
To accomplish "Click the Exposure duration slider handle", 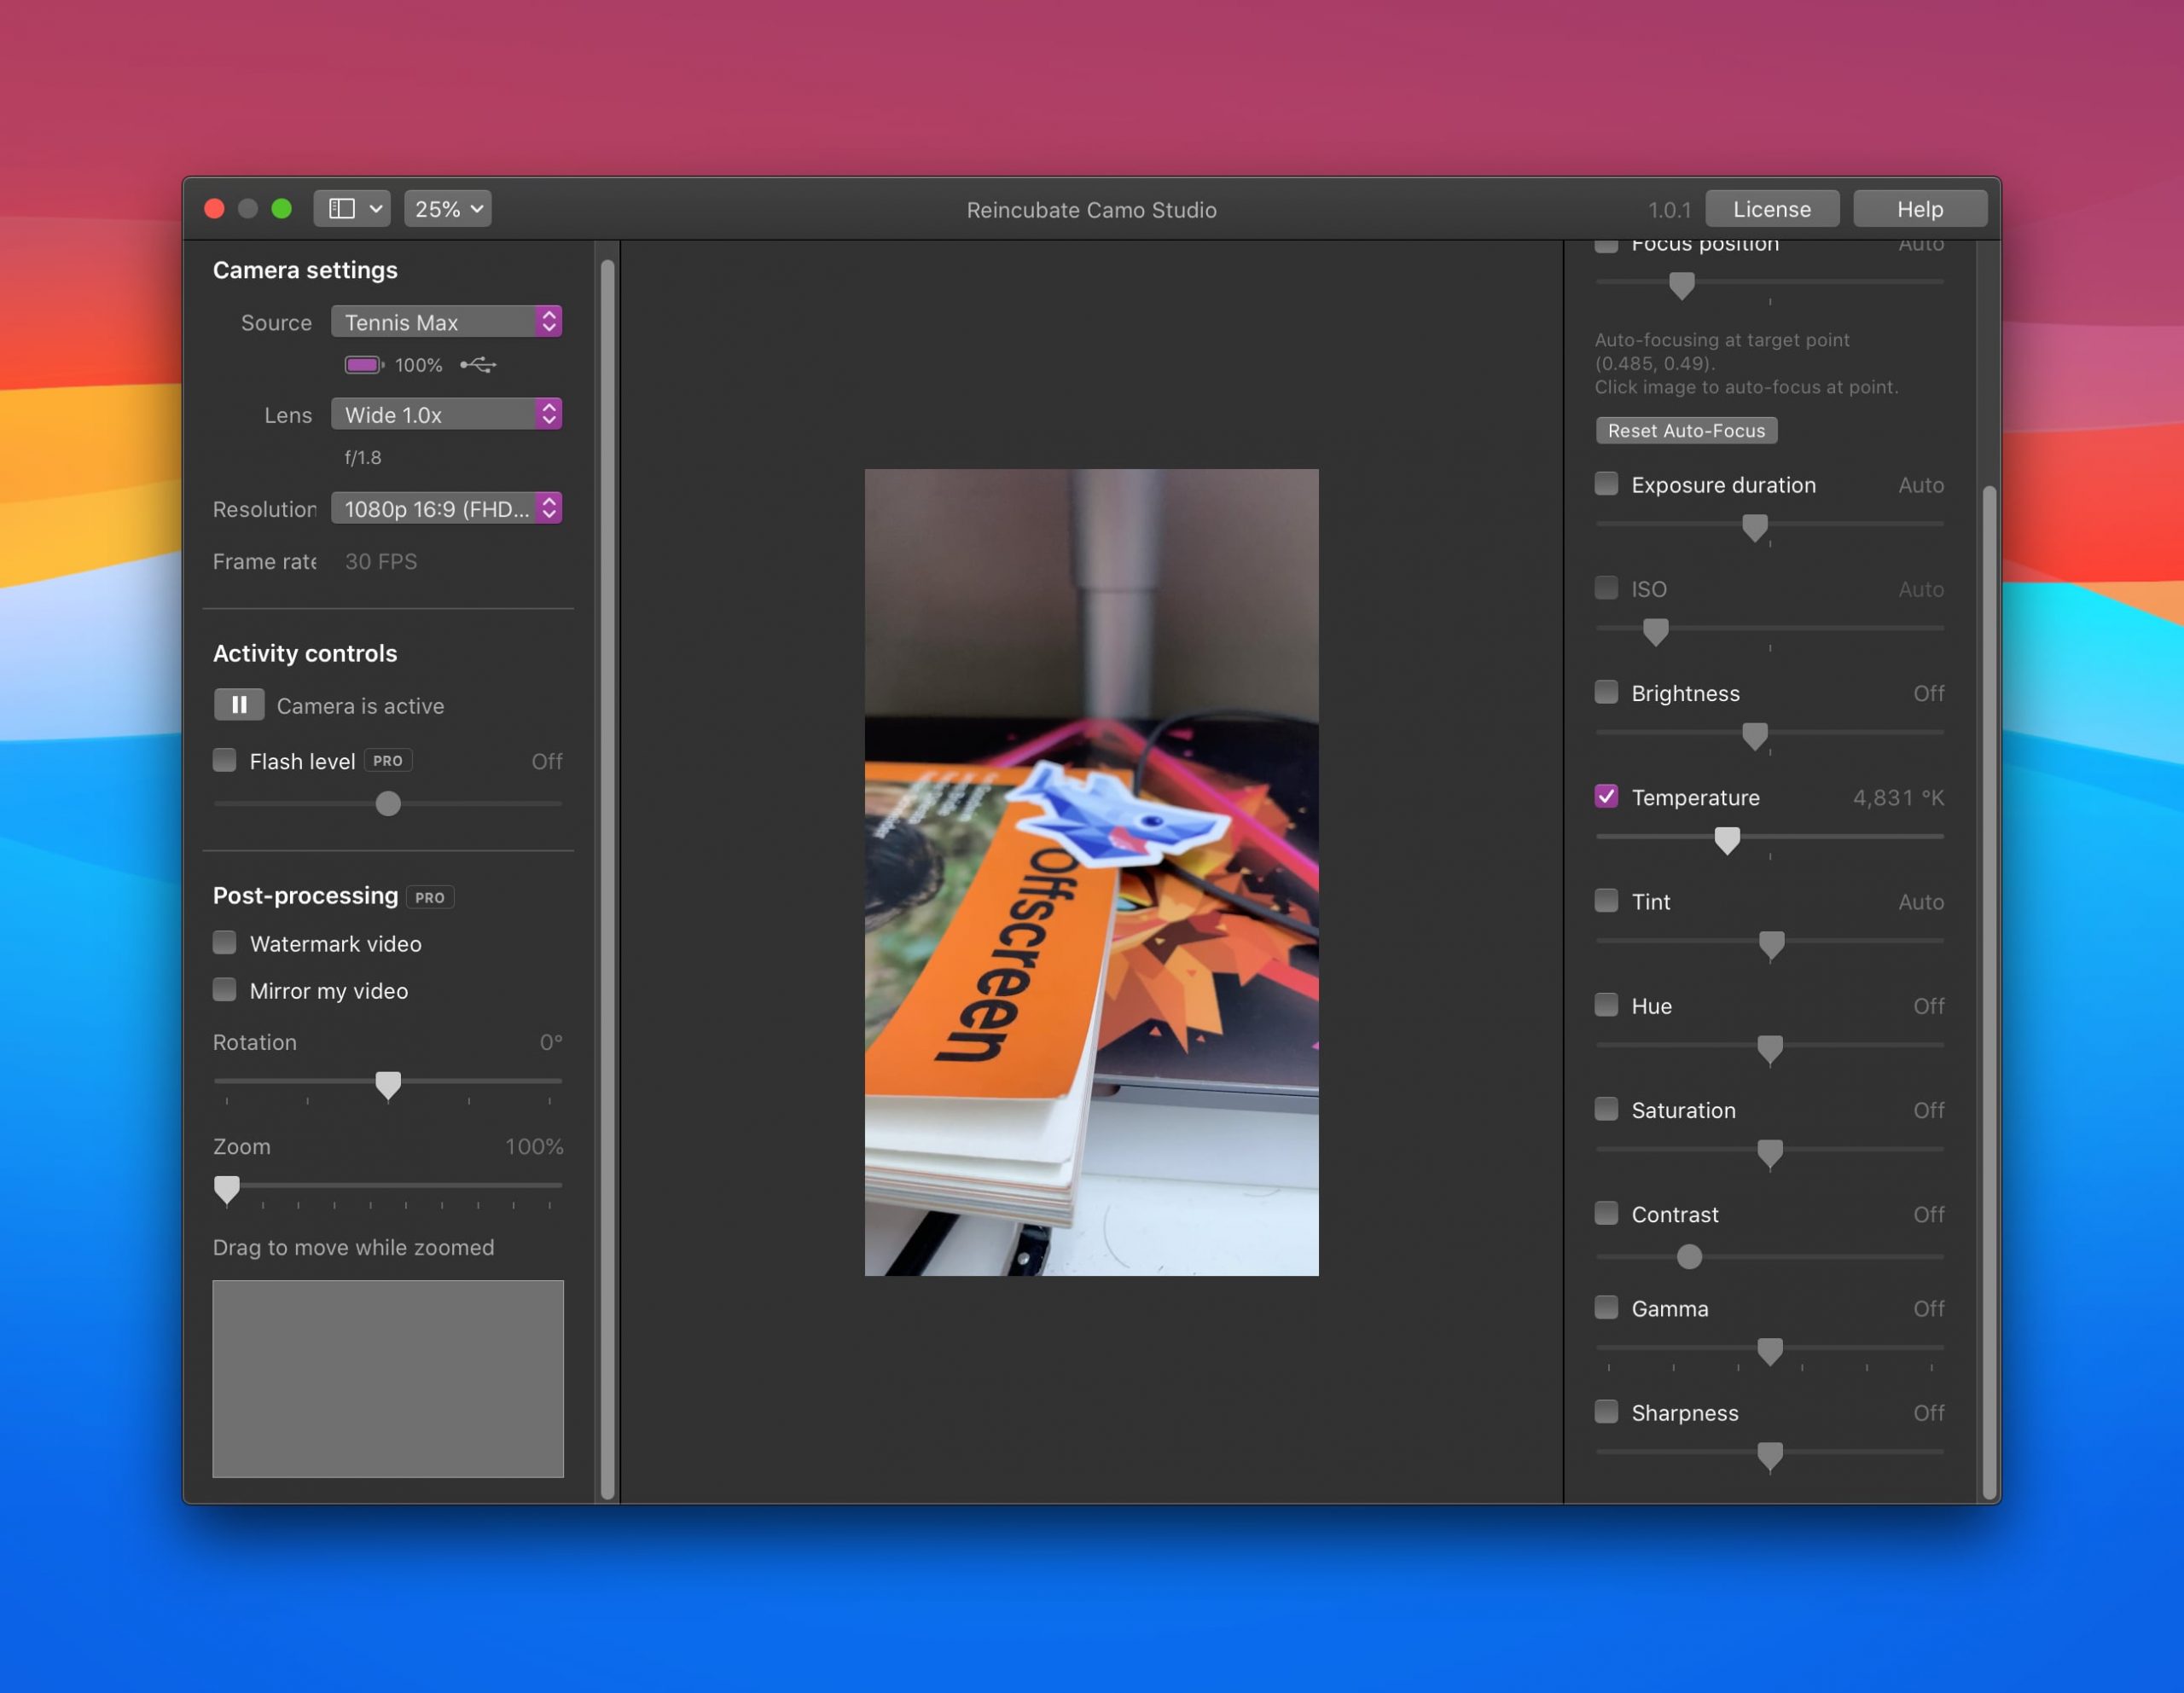I will 1754,527.
